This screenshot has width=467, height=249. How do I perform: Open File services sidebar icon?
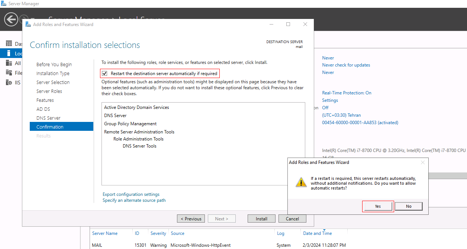tap(9, 73)
